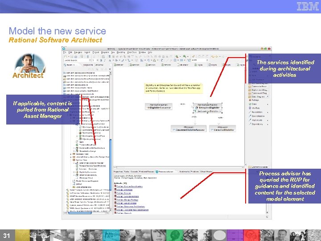Select the Process Advisor tab
The width and height of the screenshot is (321, 241).
pyautogui.click(x=165, y=172)
